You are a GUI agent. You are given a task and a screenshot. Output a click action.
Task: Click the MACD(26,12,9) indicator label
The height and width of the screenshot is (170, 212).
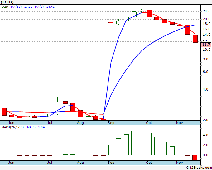tap(12, 127)
